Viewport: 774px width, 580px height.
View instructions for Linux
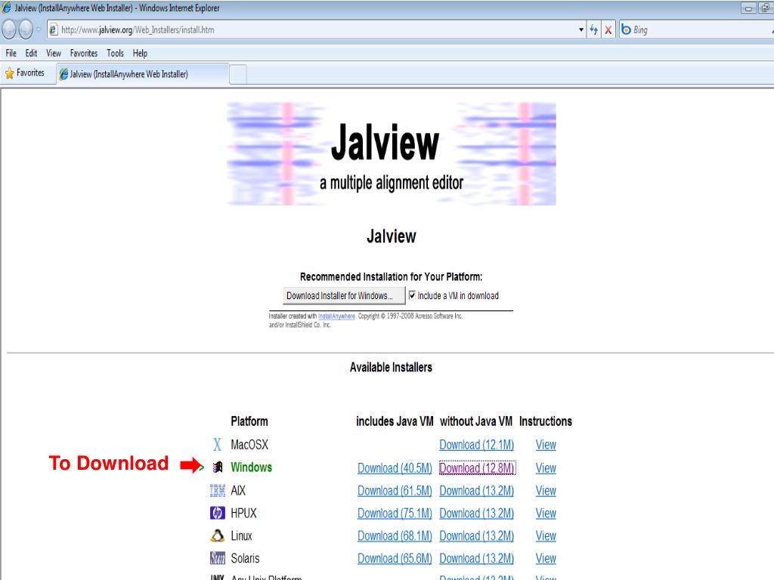tap(546, 535)
